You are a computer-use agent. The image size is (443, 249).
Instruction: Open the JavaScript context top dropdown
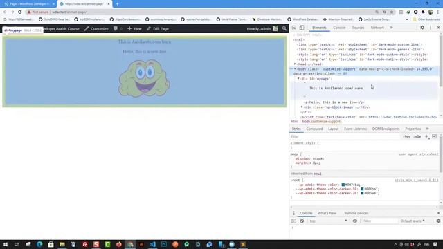coord(328,221)
